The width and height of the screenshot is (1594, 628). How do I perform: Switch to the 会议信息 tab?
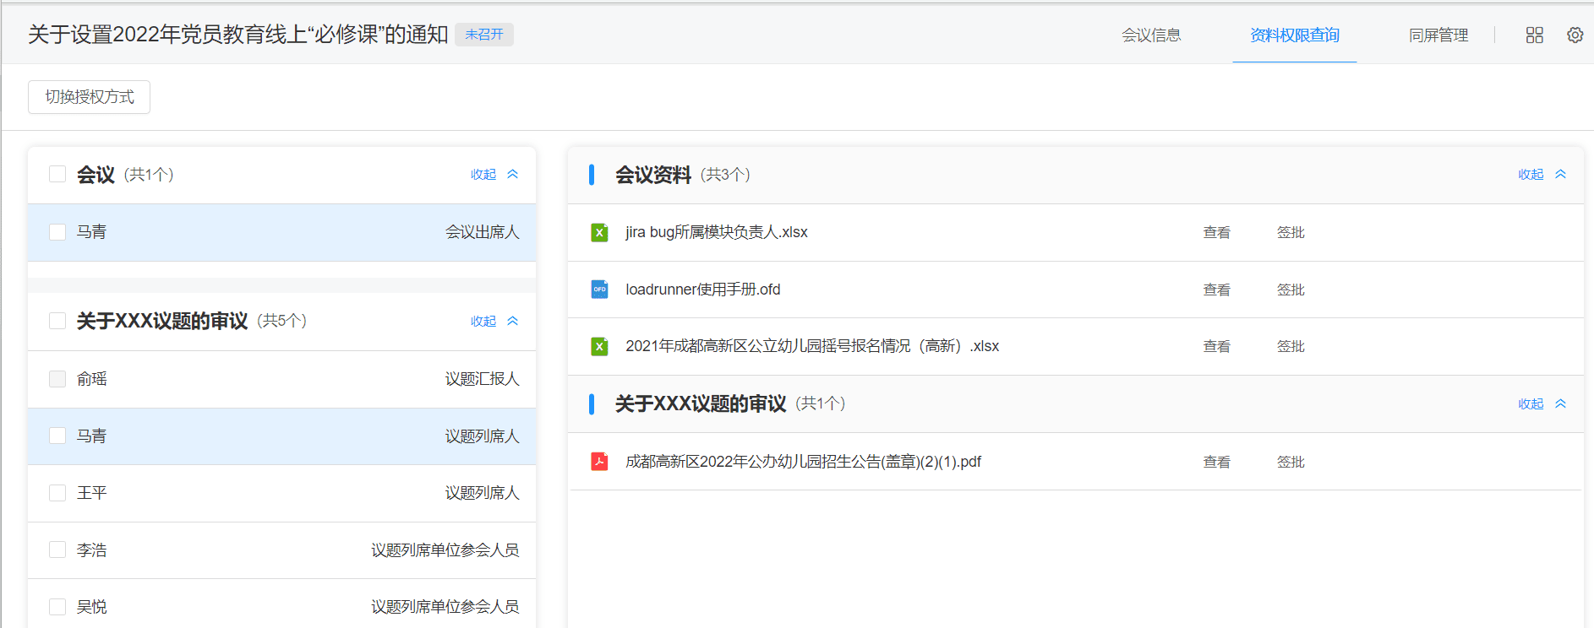click(x=1151, y=35)
